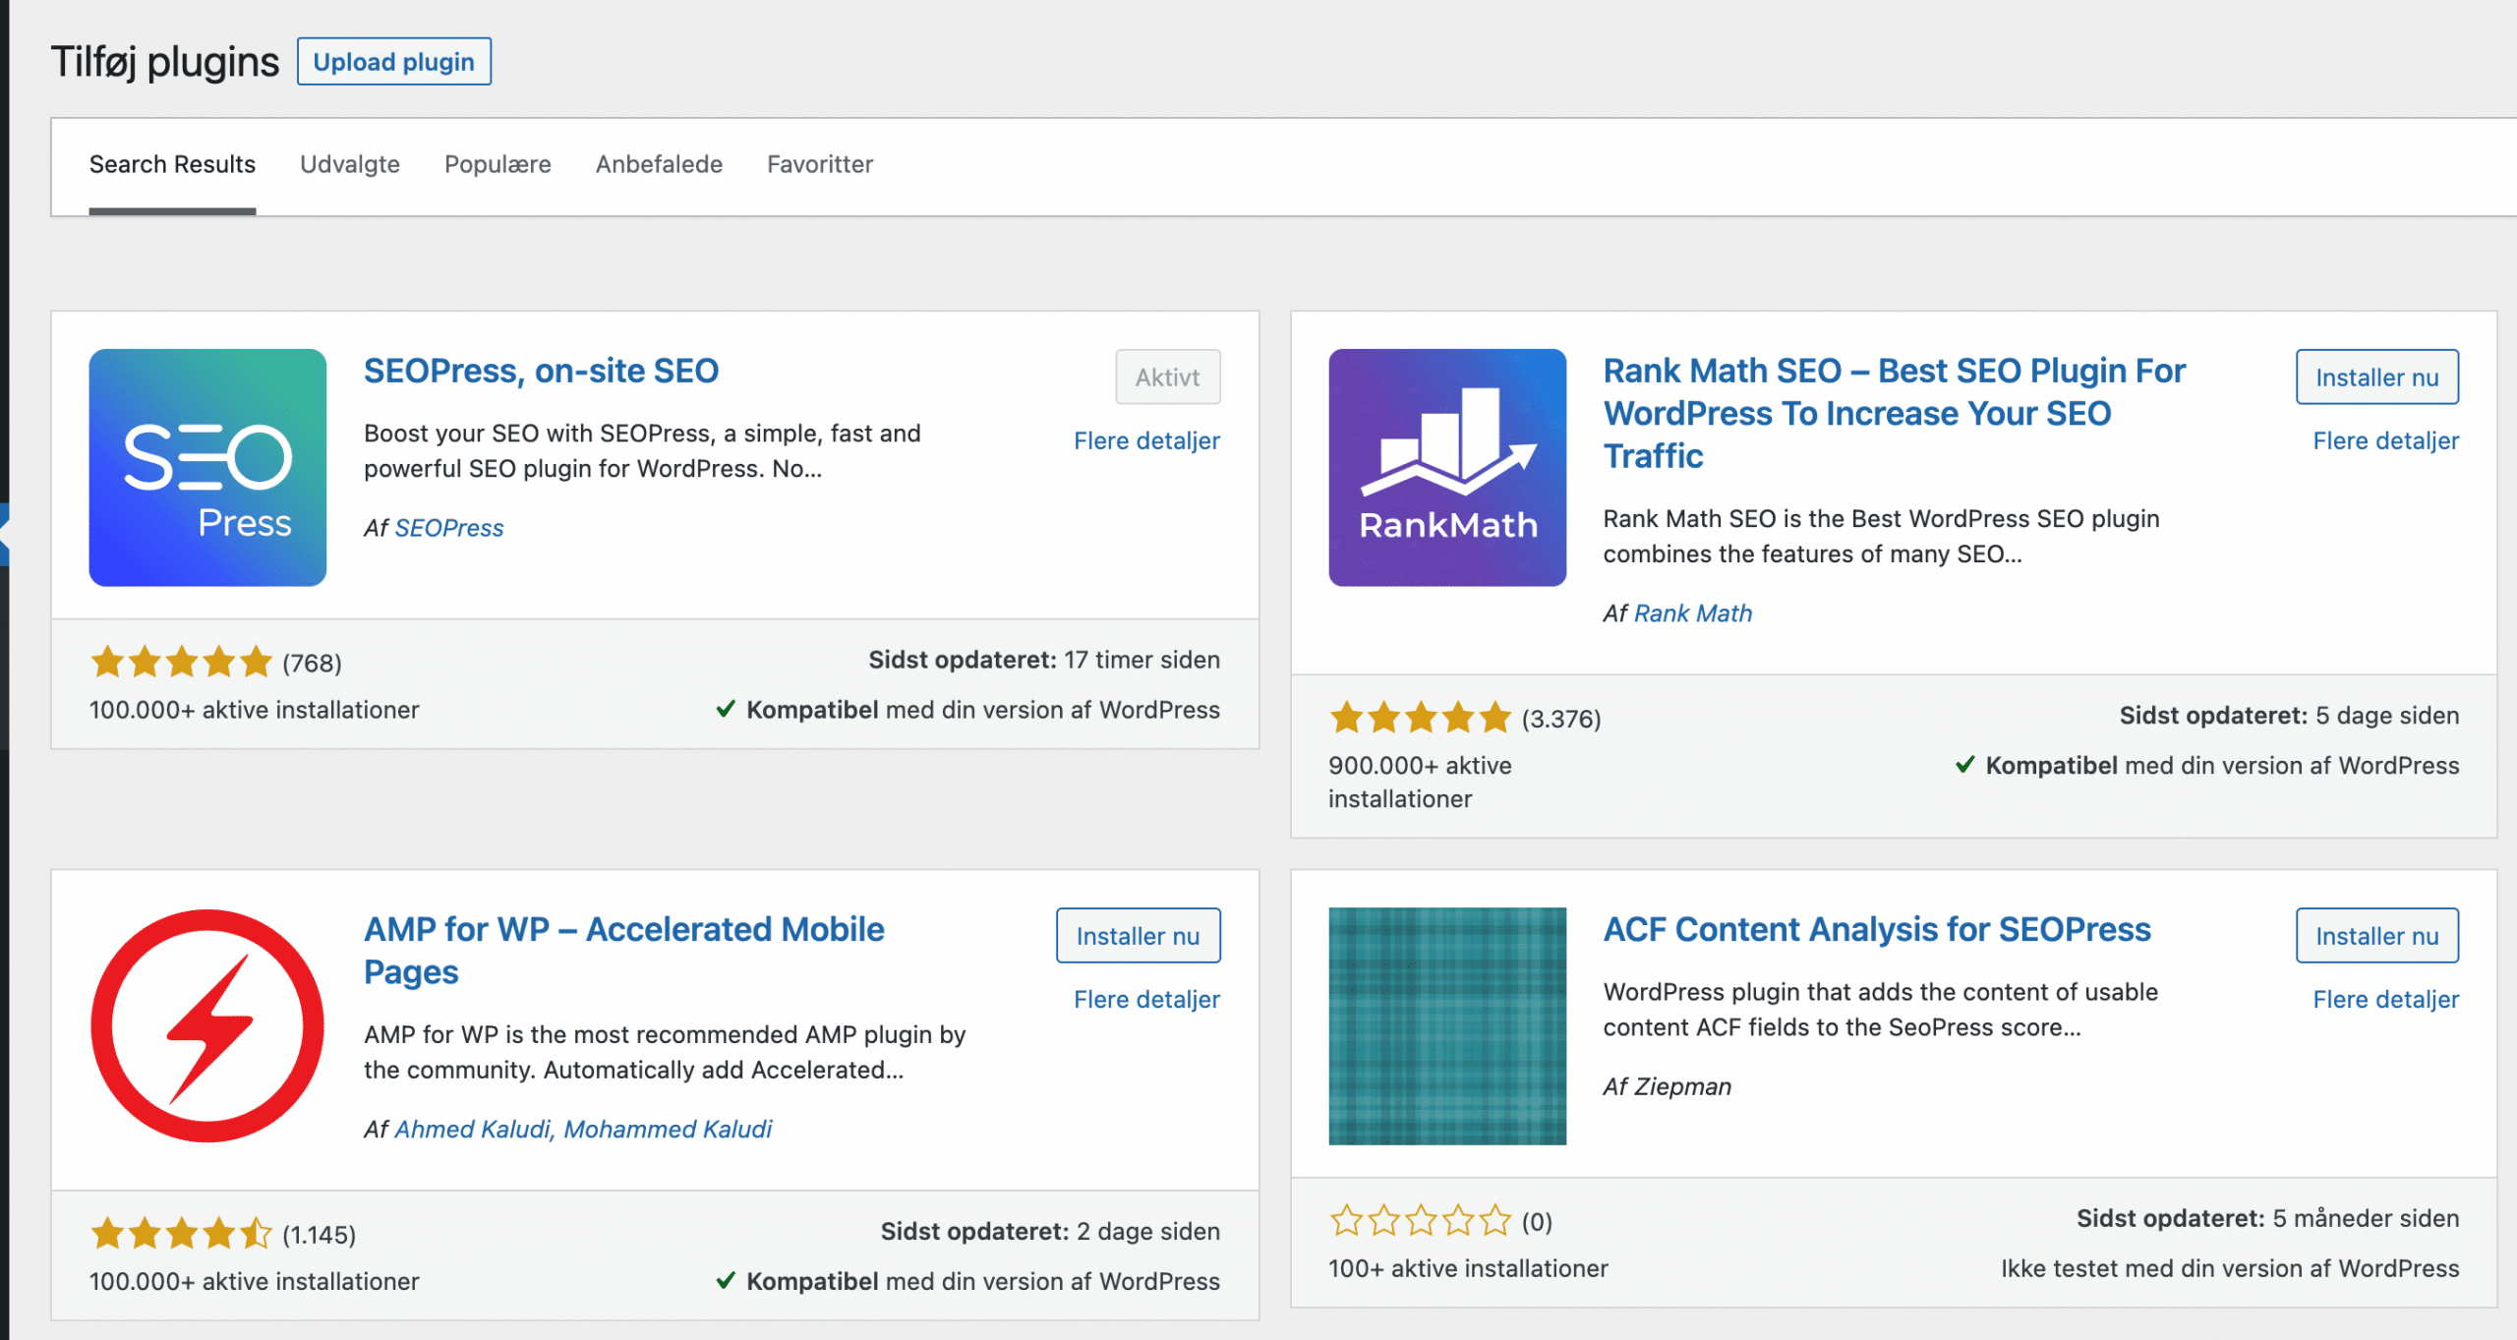This screenshot has height=1340, width=2517.
Task: Click 'Sidst opdateret: 5 måneder siden' text
Action: tap(2267, 1218)
